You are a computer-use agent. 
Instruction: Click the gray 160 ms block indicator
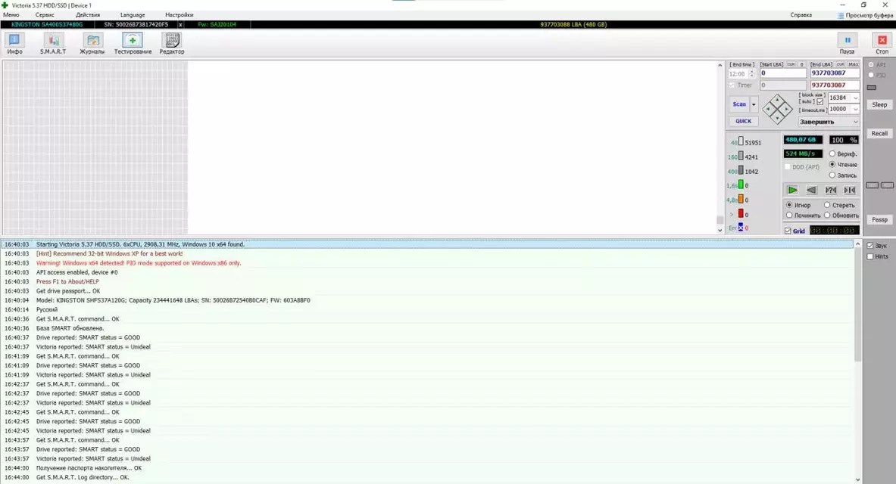741,155
